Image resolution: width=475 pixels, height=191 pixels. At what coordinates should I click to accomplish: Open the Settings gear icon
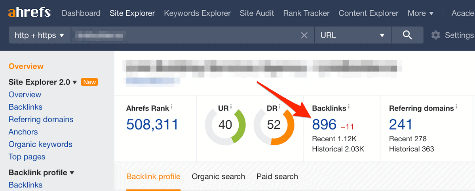436,35
